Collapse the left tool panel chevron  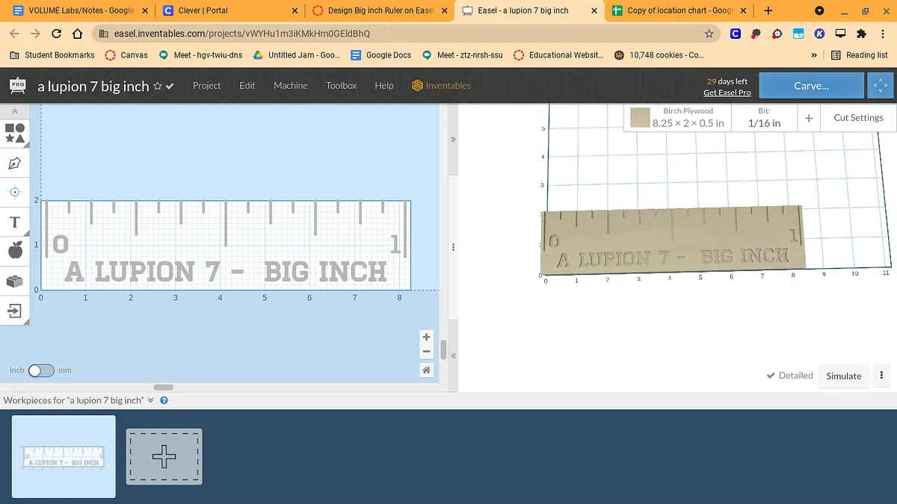15,111
